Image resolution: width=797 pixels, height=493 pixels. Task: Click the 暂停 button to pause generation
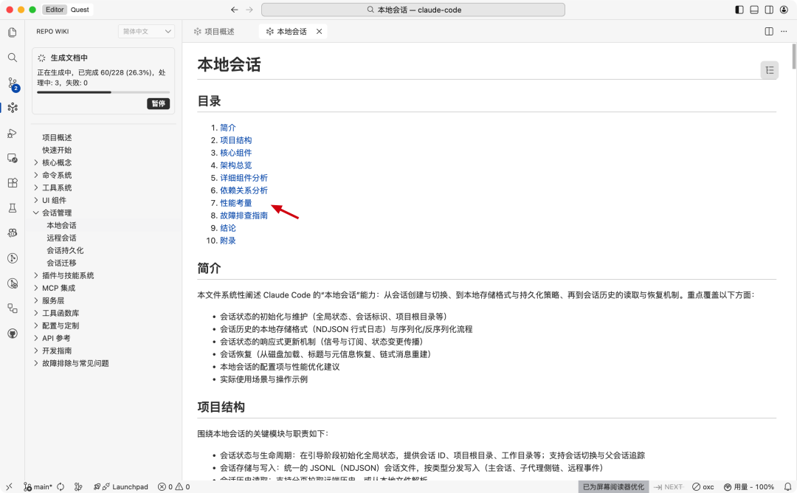tap(158, 103)
